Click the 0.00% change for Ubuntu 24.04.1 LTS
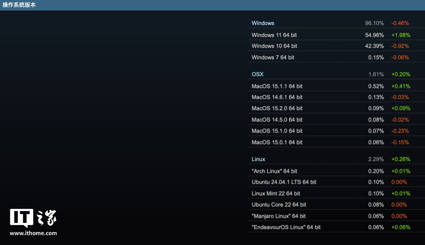Screen dimensions: 425x245 coord(399,182)
